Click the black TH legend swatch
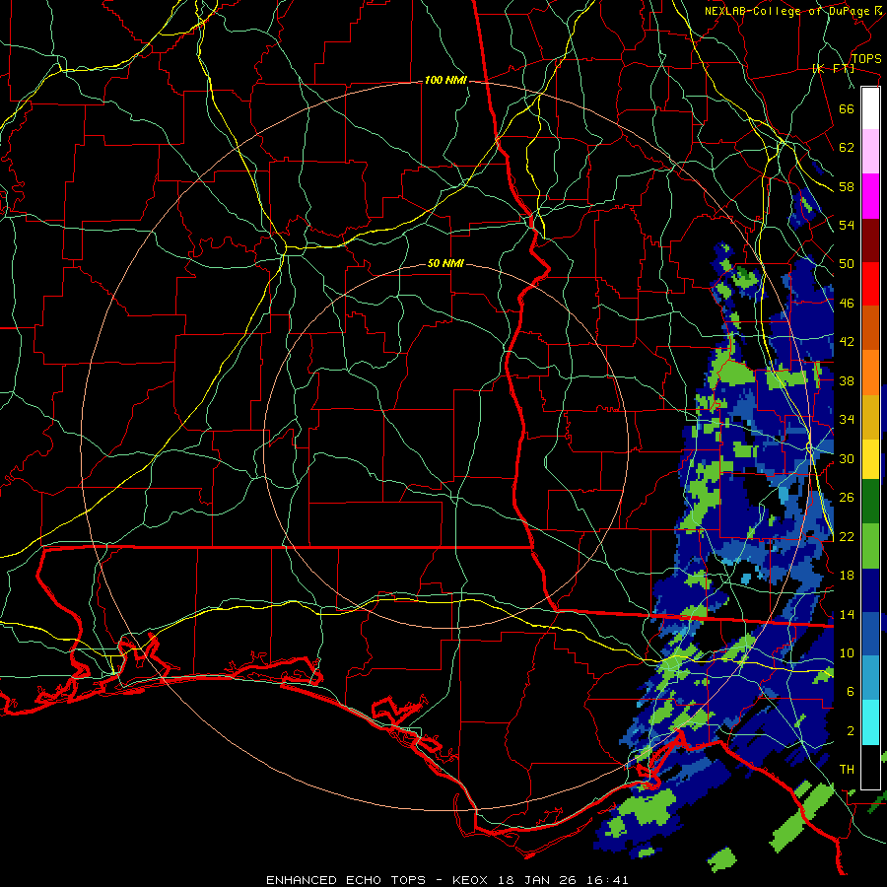This screenshot has width=887, height=887. pyautogui.click(x=870, y=767)
